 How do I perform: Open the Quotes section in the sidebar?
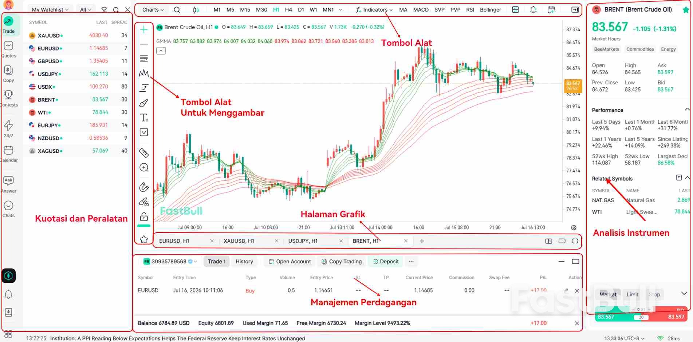click(x=8, y=49)
